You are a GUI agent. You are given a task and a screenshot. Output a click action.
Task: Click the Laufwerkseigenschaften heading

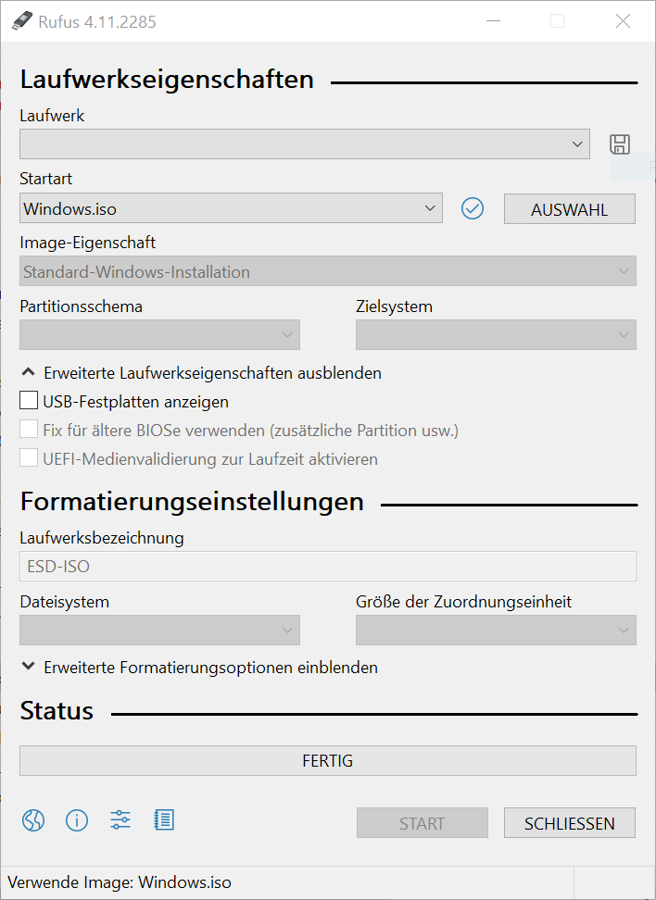(x=167, y=80)
